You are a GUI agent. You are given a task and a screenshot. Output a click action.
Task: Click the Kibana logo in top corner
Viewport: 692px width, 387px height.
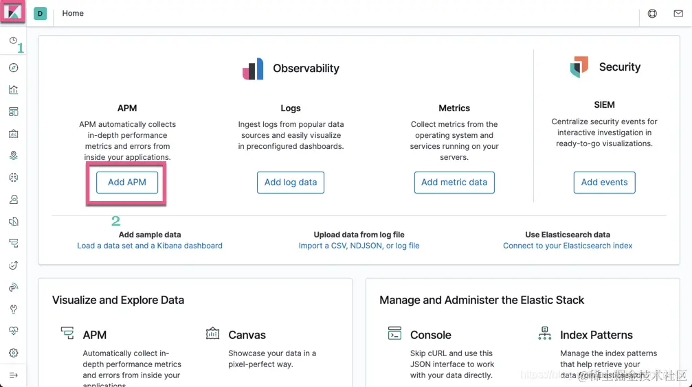pyautogui.click(x=12, y=12)
